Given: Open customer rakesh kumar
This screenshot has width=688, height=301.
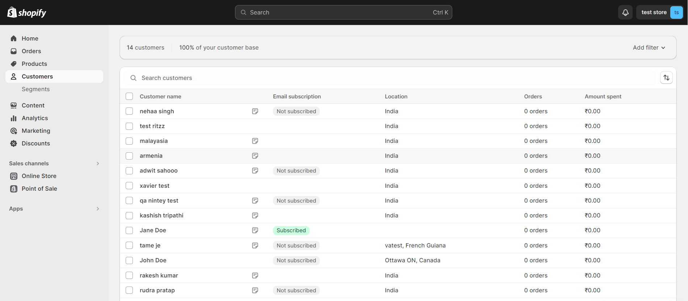Looking at the screenshot, I should click(159, 275).
